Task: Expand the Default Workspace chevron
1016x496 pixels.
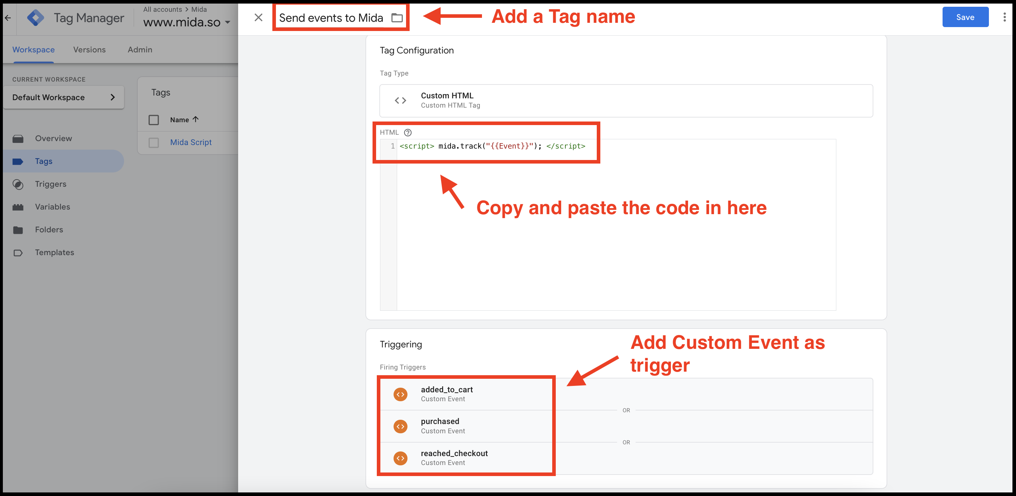Action: [x=113, y=97]
